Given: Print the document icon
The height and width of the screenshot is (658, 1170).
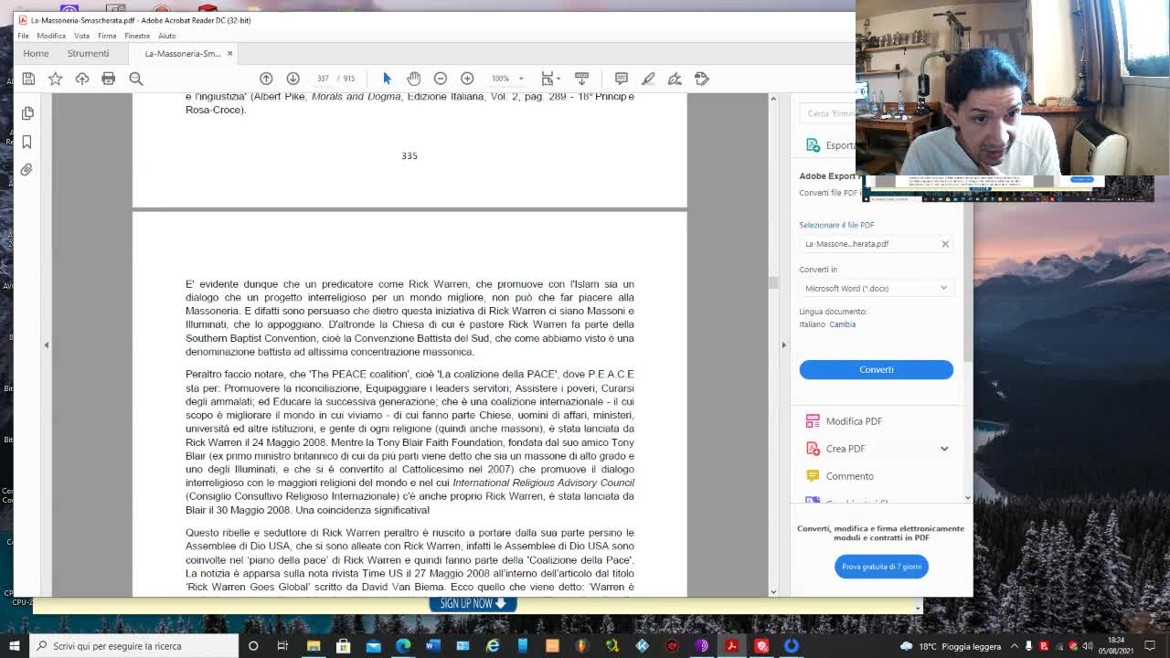Looking at the screenshot, I should (109, 79).
